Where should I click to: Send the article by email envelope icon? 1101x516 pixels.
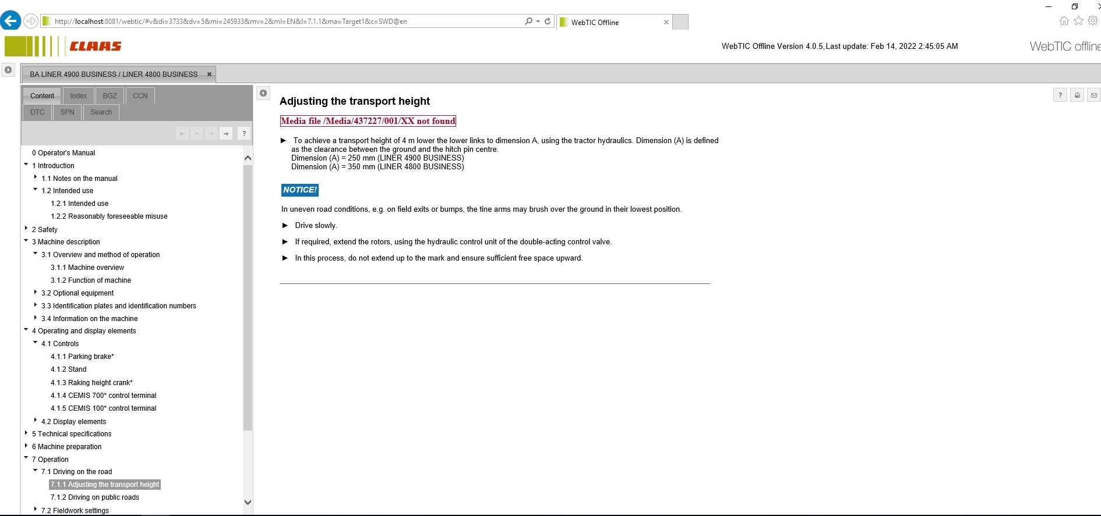[x=1093, y=95]
